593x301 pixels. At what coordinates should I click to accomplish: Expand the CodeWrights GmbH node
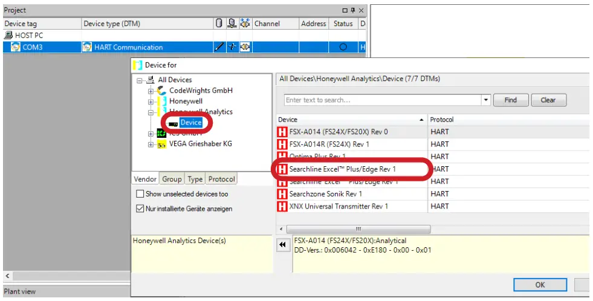151,91
